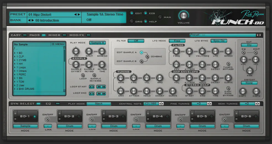Switch to the MIXER tab
This screenshot has height=144, width=272.
click(64, 35)
